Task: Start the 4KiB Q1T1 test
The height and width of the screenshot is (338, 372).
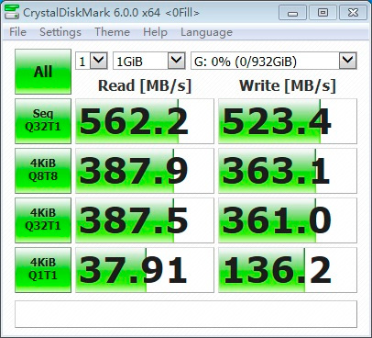Action: 43,270
